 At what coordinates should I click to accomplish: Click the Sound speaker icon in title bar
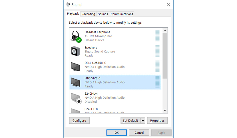pyautogui.click(x=68, y=5)
